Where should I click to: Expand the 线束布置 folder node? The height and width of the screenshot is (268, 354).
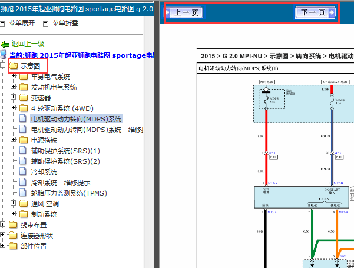[x=2, y=224]
